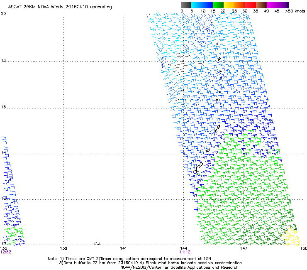Click the Guam island outline
Image resolution: width=307 pixels, height=270 pixels.
(199, 167)
